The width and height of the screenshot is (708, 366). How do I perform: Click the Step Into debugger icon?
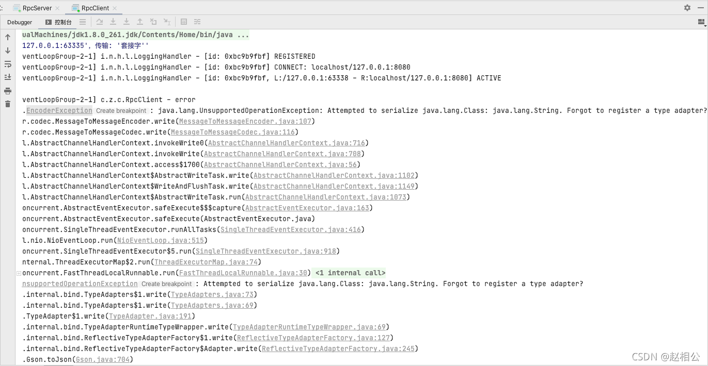tap(113, 22)
